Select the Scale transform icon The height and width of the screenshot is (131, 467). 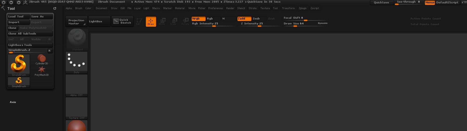[x=174, y=22]
